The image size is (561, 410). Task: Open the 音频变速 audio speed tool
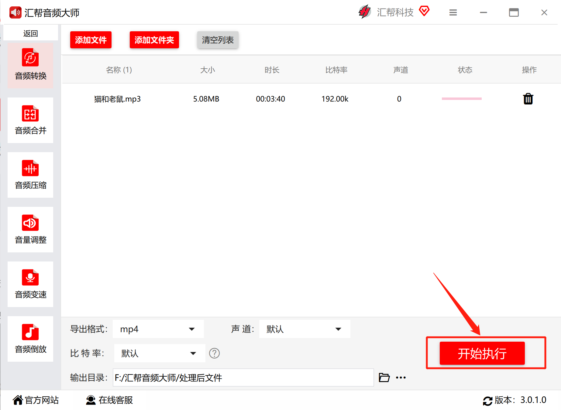[30, 284]
